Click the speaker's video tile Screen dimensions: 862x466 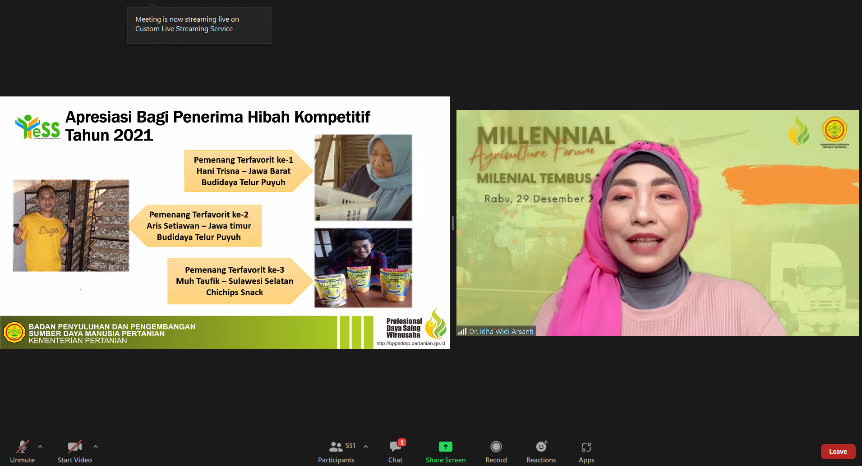(658, 223)
